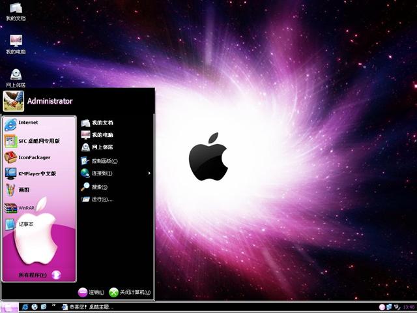The width and height of the screenshot is (417, 313).
Task: Open 网上邻居 in start menu right pane
Action: 97,147
